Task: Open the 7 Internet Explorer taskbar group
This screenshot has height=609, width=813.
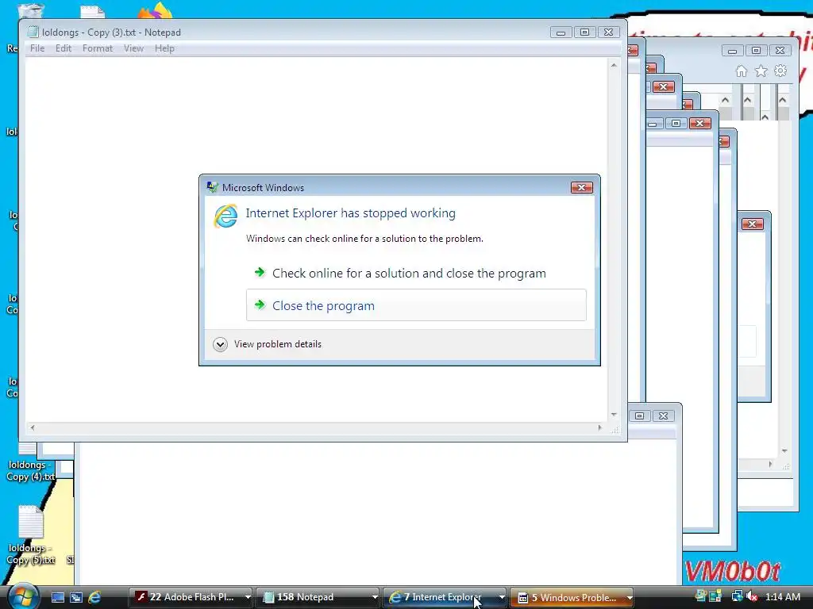Action: [445, 597]
